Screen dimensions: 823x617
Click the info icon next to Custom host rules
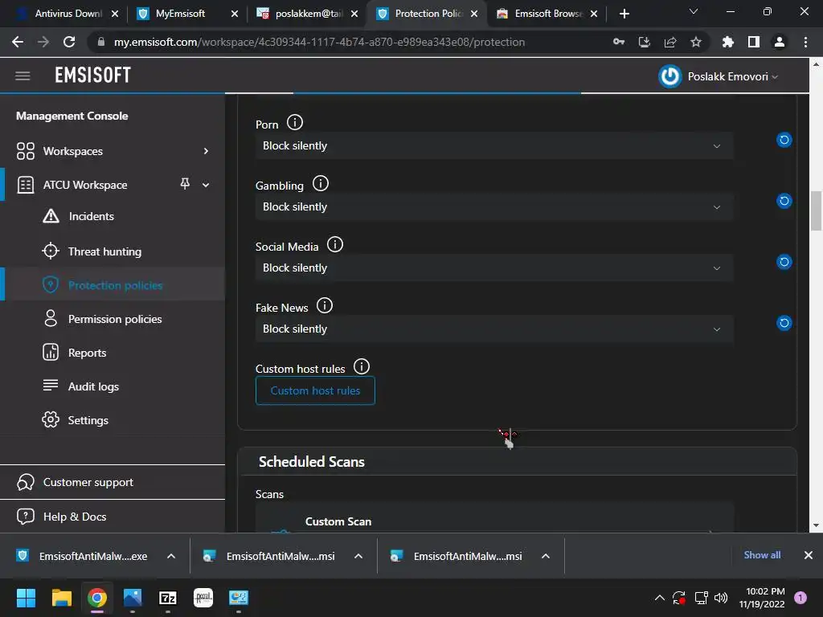pos(361,366)
